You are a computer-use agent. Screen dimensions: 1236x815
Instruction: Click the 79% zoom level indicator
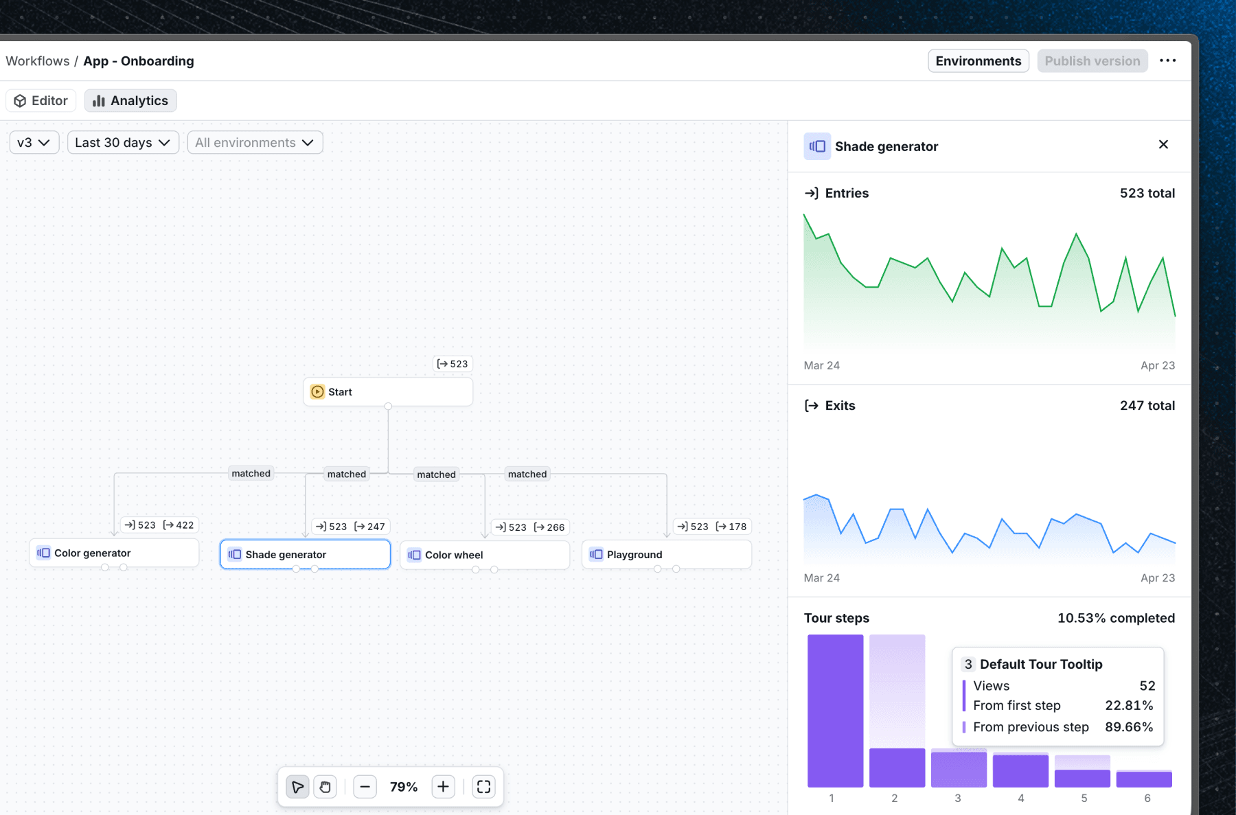click(x=404, y=787)
